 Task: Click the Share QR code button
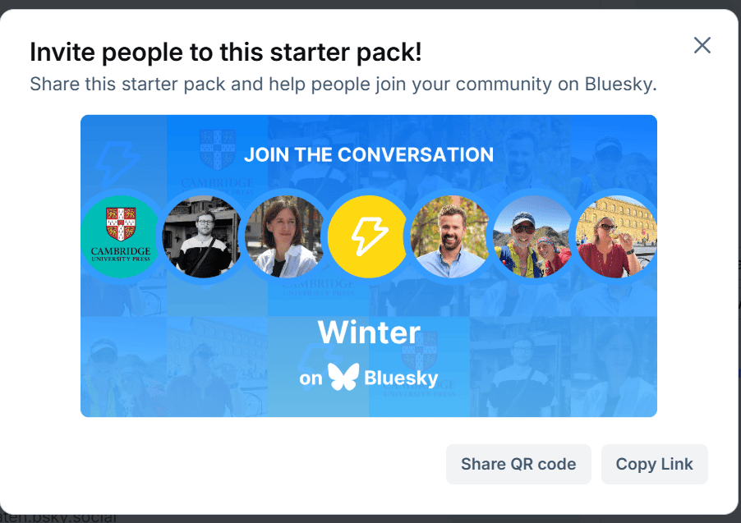518,464
